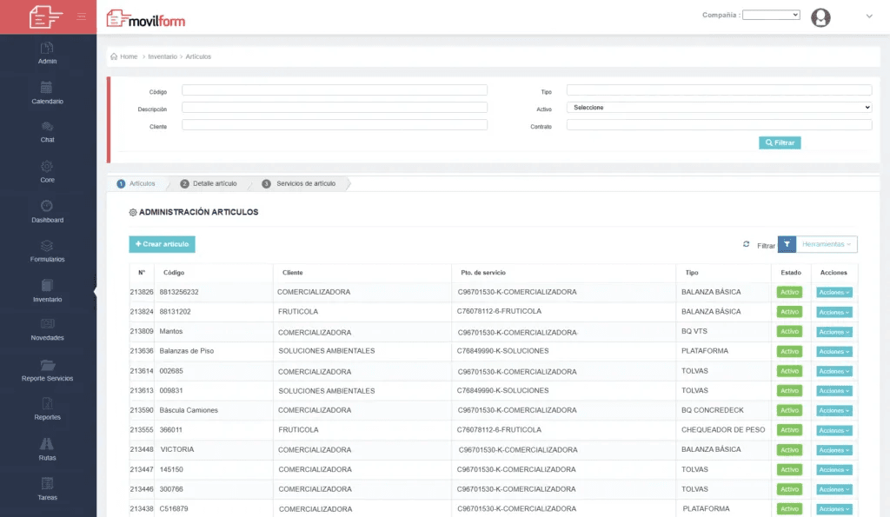Image resolution: width=890 pixels, height=517 pixels.
Task: Click the Filtrar search button
Action: (780, 143)
